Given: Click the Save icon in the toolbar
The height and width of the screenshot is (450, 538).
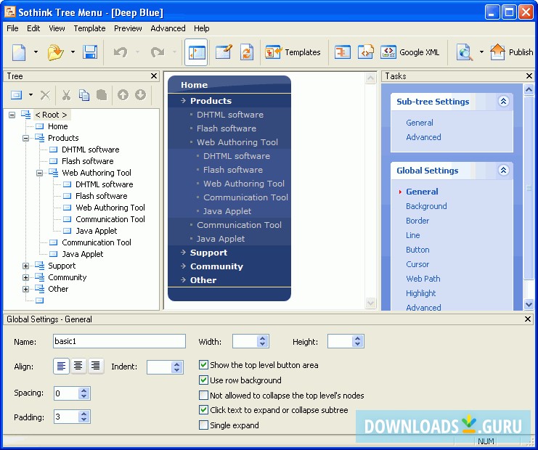Looking at the screenshot, I should [x=90, y=52].
